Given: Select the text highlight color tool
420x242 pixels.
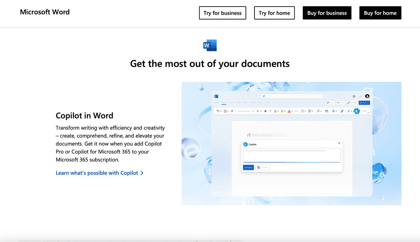Looking at the screenshot, I should 282,111.
